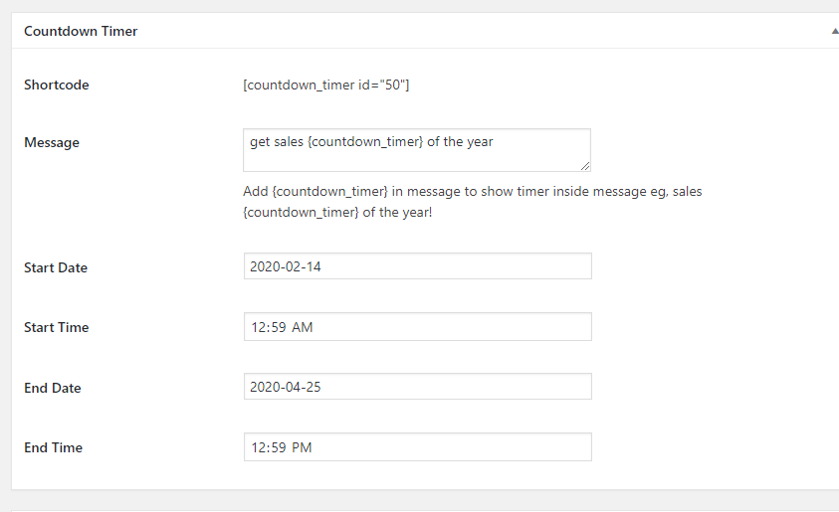
Task: Click the Shortcode field label
Action: coord(56,85)
